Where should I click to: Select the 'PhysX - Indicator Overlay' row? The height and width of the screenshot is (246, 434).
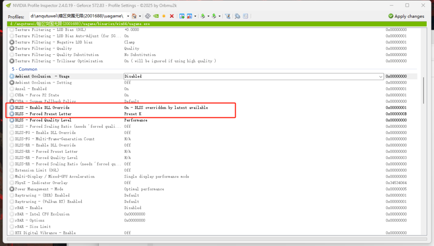point(213,183)
